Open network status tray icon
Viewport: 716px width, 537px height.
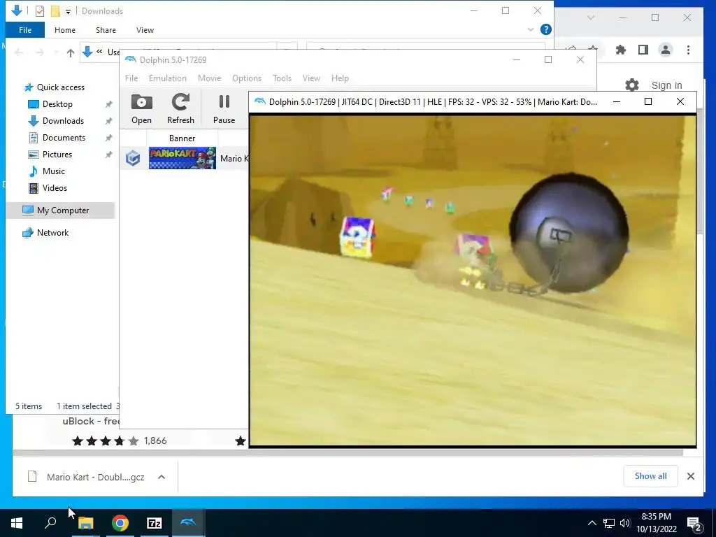[x=609, y=523]
